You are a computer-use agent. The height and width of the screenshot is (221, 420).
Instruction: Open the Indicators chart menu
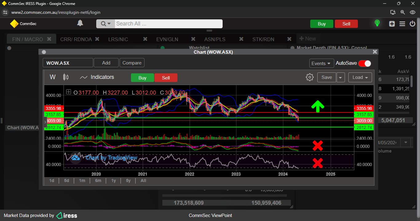[97, 77]
